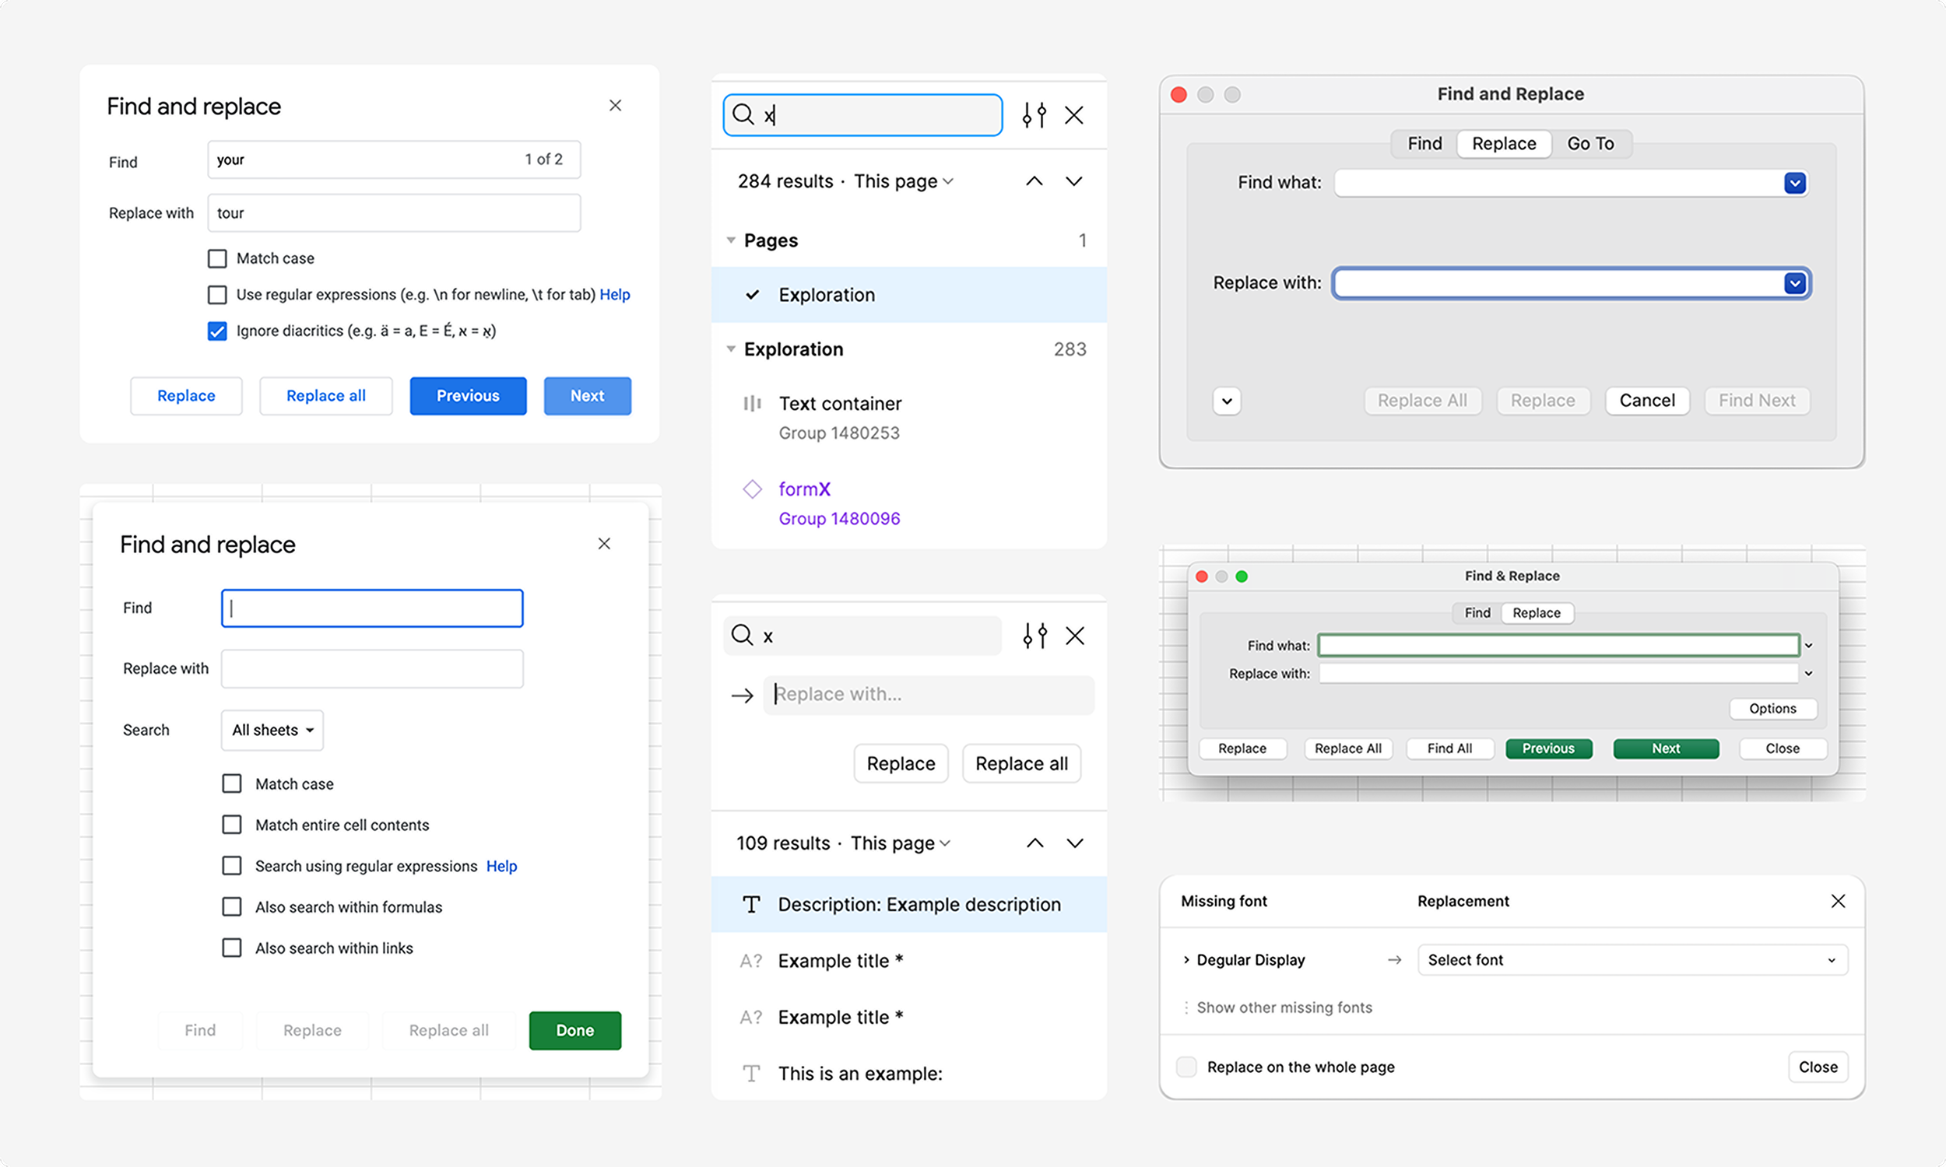The width and height of the screenshot is (1946, 1167).
Task: Open Help link for regular expressions in sheets dialog
Action: pyautogui.click(x=501, y=866)
